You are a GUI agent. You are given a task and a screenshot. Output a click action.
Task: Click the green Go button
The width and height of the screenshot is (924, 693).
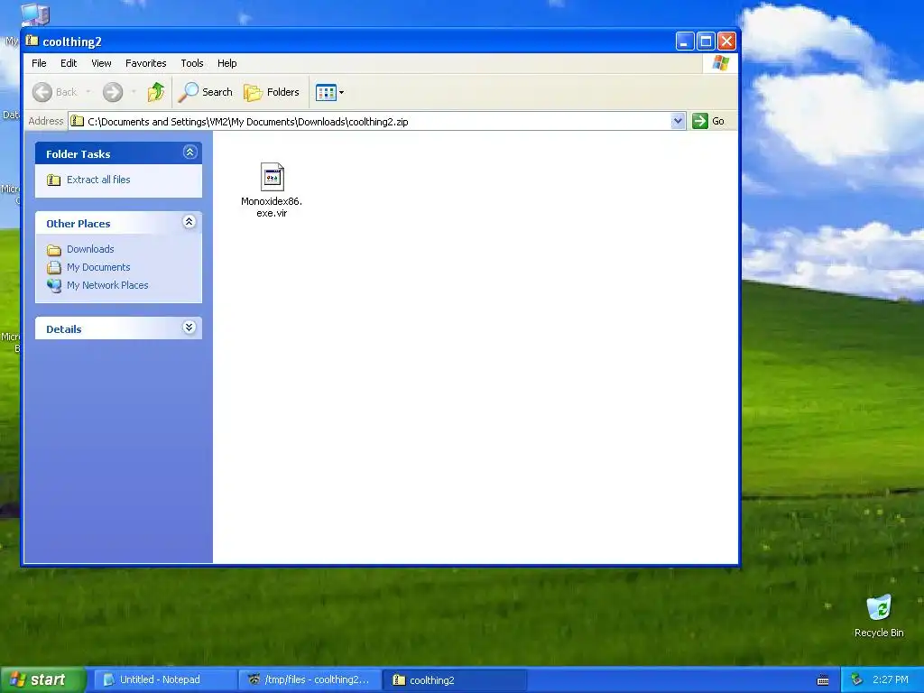[x=709, y=122]
